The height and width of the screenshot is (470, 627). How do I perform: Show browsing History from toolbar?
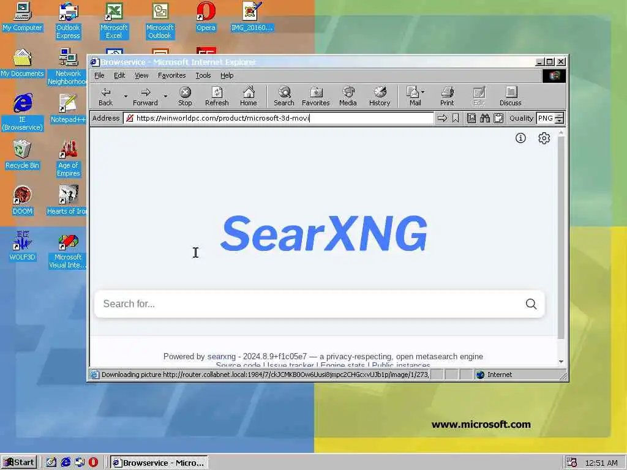click(380, 96)
